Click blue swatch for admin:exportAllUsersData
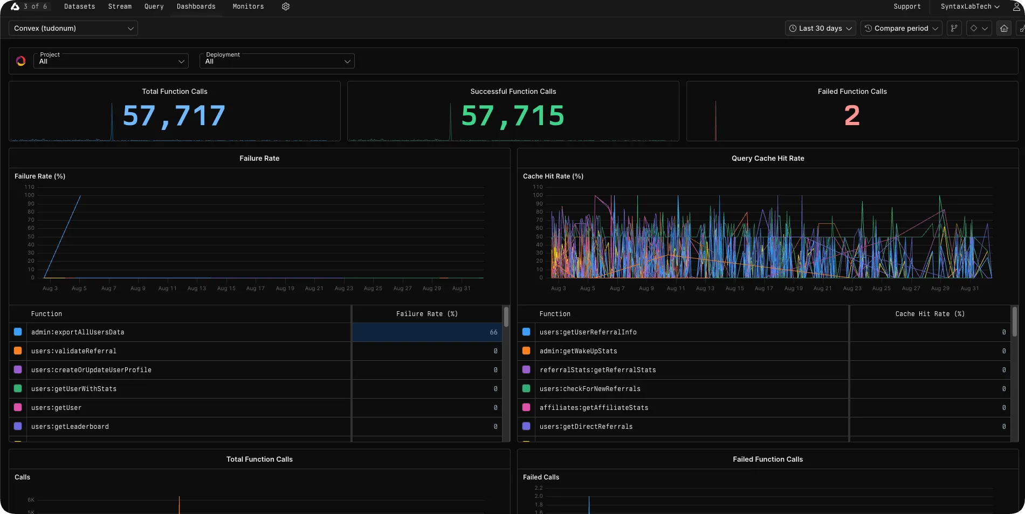The width and height of the screenshot is (1025, 514). pyautogui.click(x=18, y=332)
